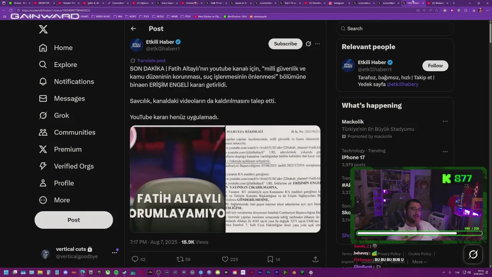
Task: Click the 18.9K Views count
Action: tap(194, 242)
